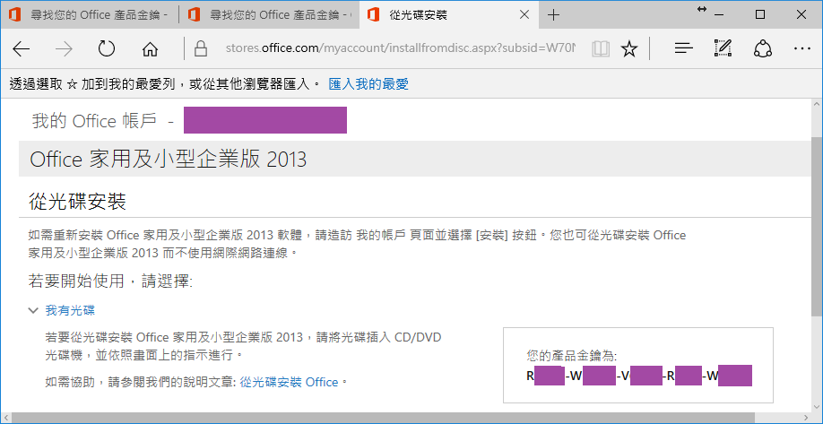Screen dimensions: 823x424
Task: Close the 從光碟安裝 tab
Action: click(x=524, y=15)
